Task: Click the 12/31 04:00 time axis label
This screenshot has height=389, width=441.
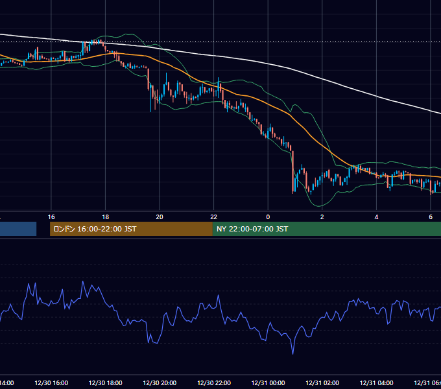Action: pyautogui.click(x=377, y=383)
